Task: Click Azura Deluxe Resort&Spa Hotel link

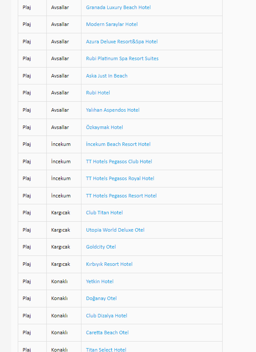Action: click(x=122, y=42)
